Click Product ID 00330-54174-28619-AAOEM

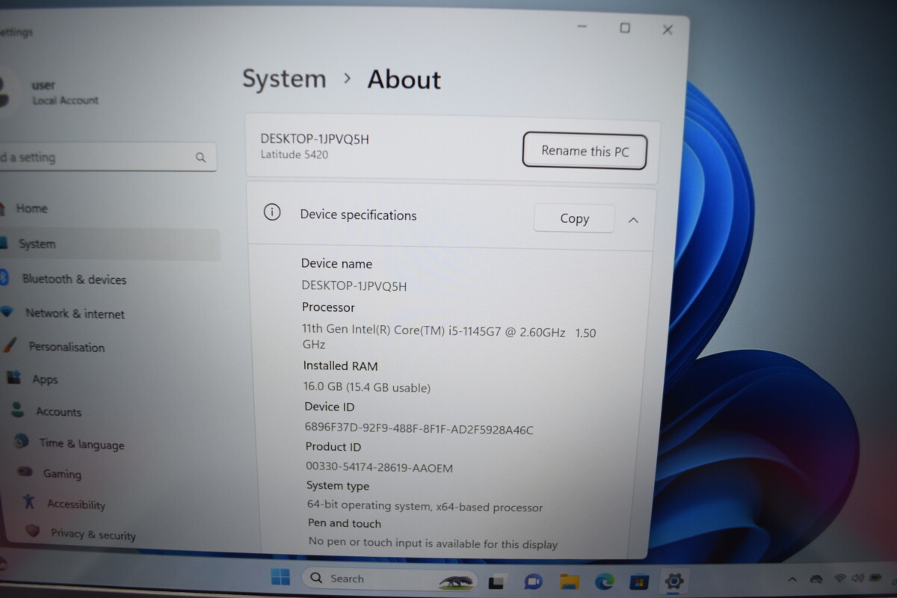[380, 467]
